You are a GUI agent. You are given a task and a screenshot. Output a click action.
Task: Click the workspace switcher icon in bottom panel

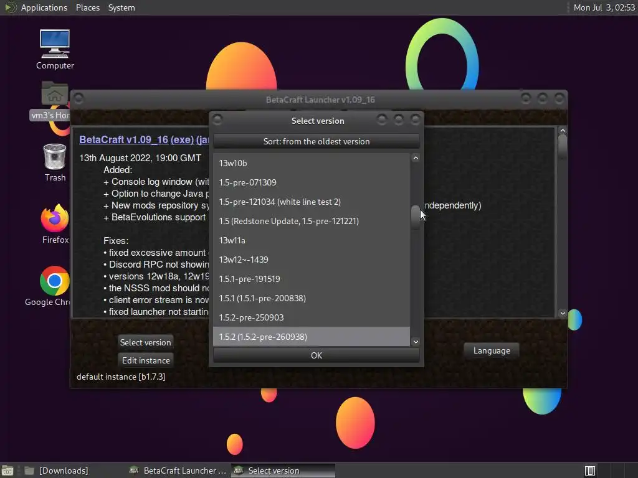(x=589, y=471)
